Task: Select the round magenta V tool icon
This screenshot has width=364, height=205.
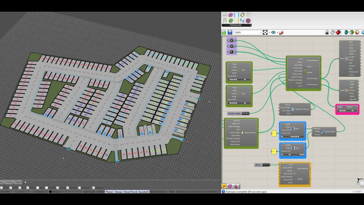Action: tap(248, 21)
